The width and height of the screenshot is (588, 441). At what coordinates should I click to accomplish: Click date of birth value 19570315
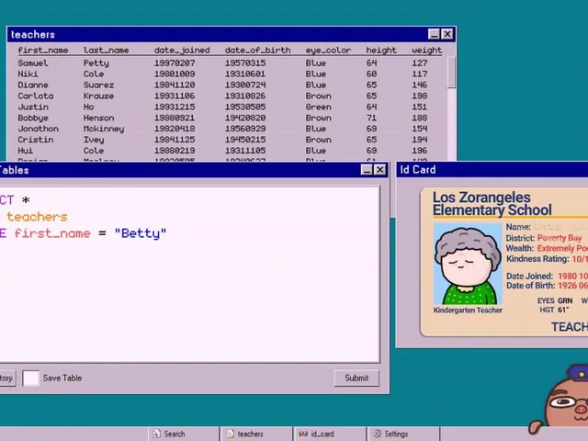[245, 63]
